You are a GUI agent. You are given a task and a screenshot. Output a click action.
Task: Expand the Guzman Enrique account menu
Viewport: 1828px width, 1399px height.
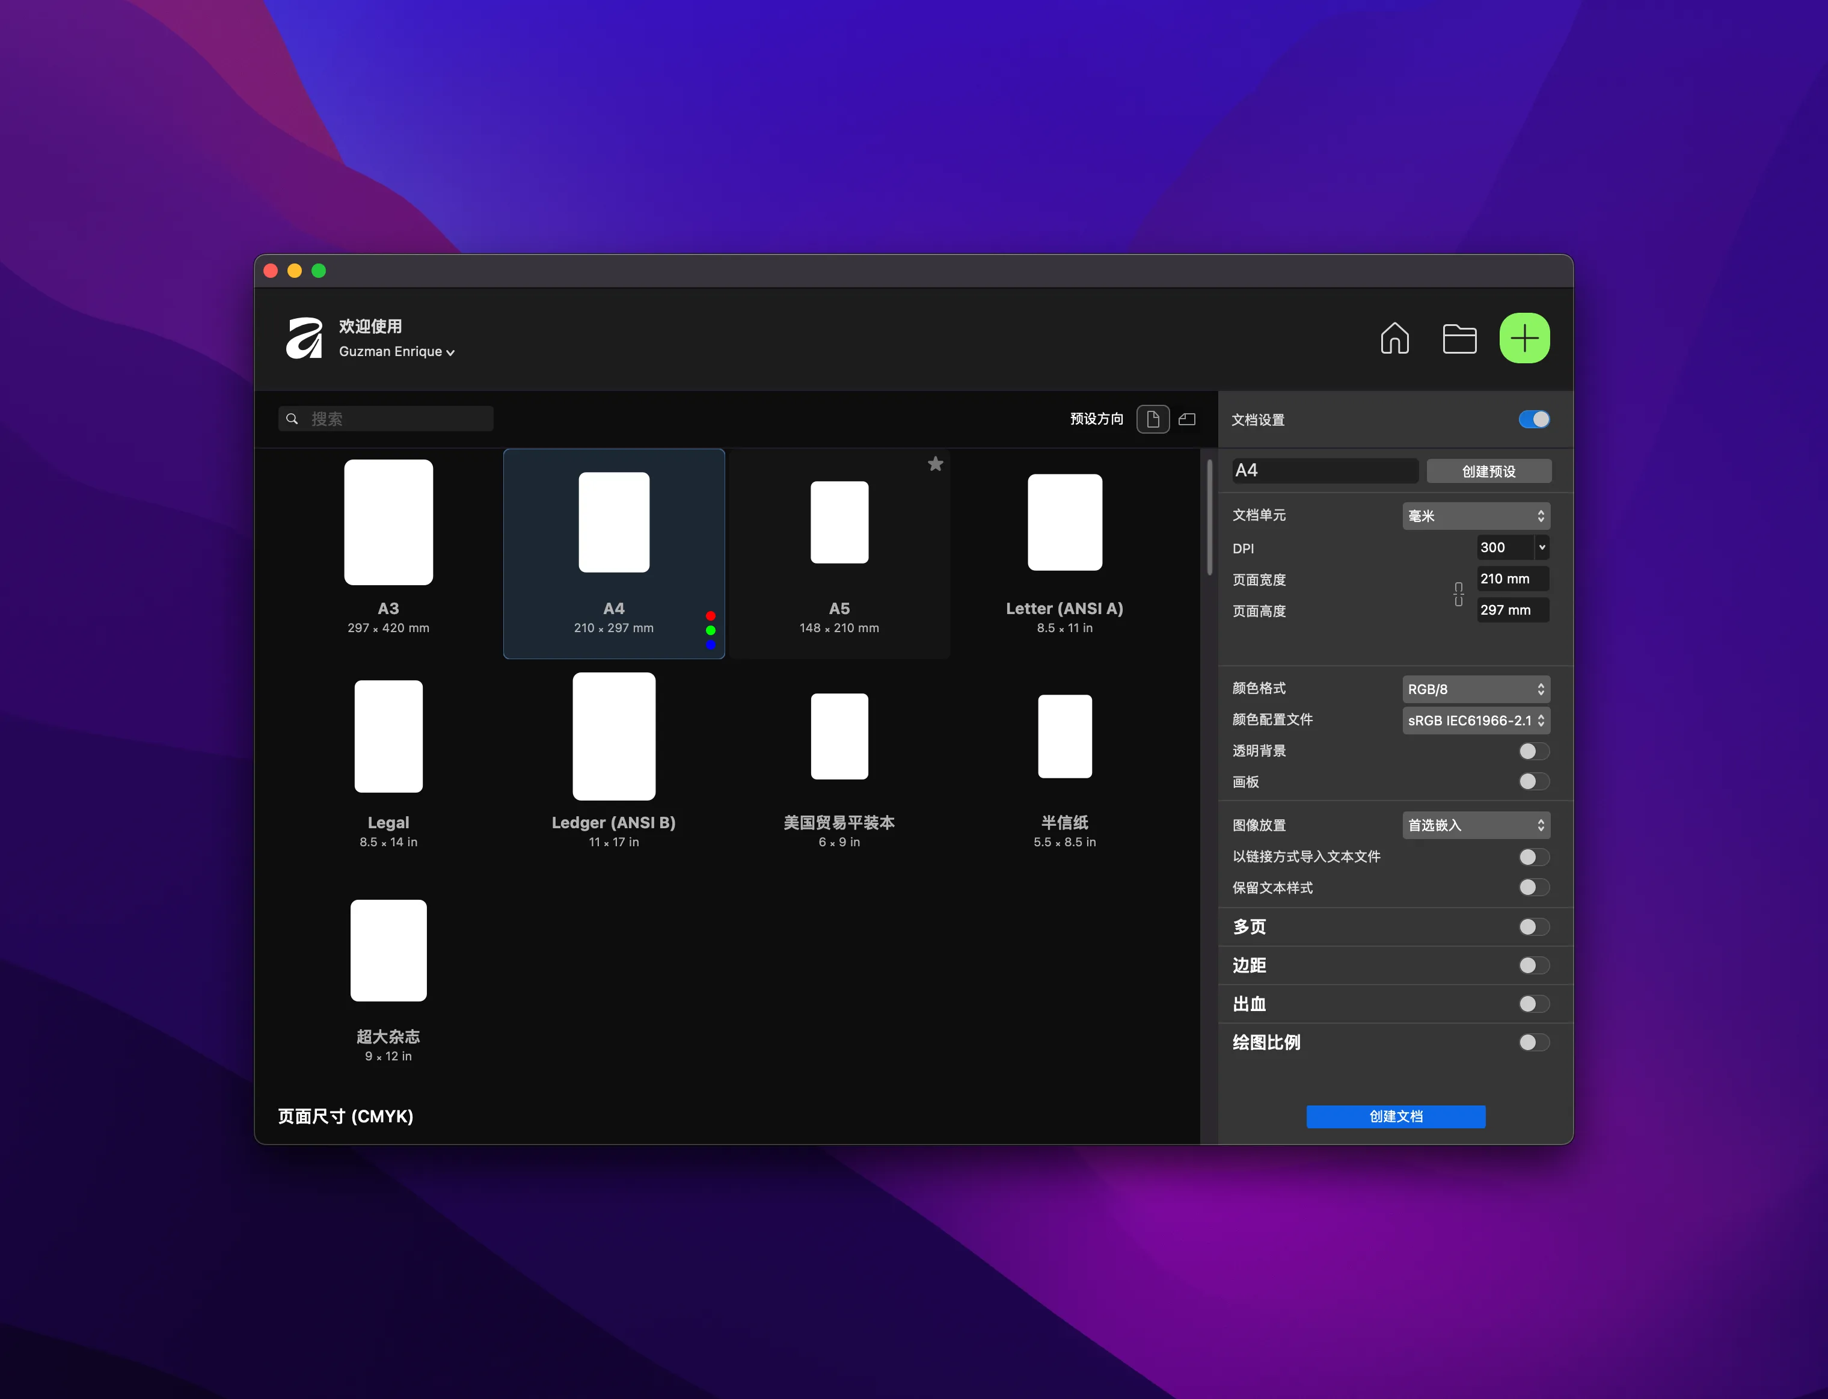click(x=396, y=351)
